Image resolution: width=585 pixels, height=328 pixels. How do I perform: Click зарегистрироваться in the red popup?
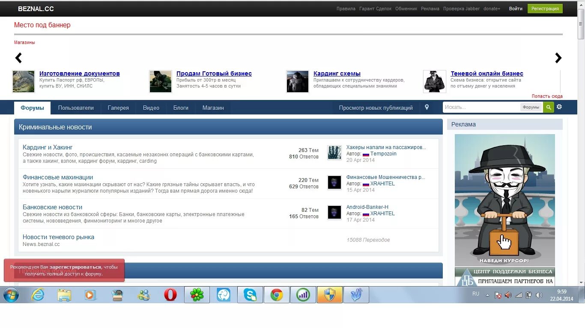75,267
